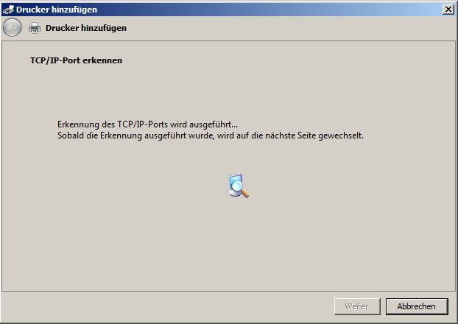Click the word 'ausgeführt...' ending the first line

click(214, 124)
